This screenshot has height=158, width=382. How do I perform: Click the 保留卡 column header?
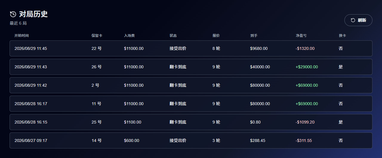(97, 36)
